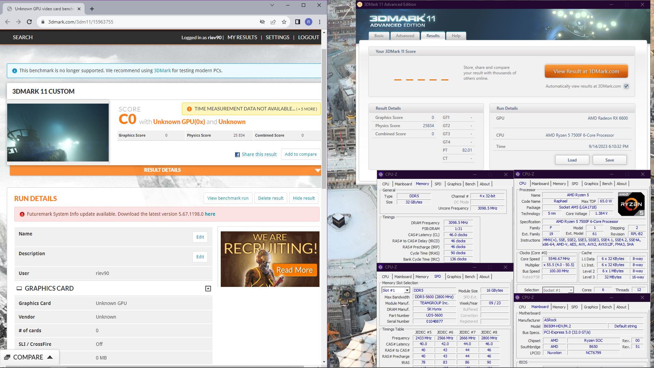Edit the Name field
The image size is (654, 368).
coord(200,237)
